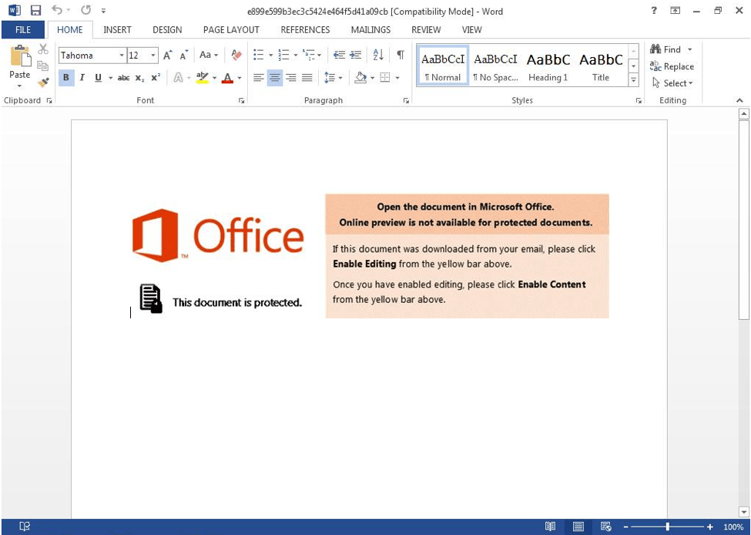Click the Paste clipboard icon

pos(19,56)
